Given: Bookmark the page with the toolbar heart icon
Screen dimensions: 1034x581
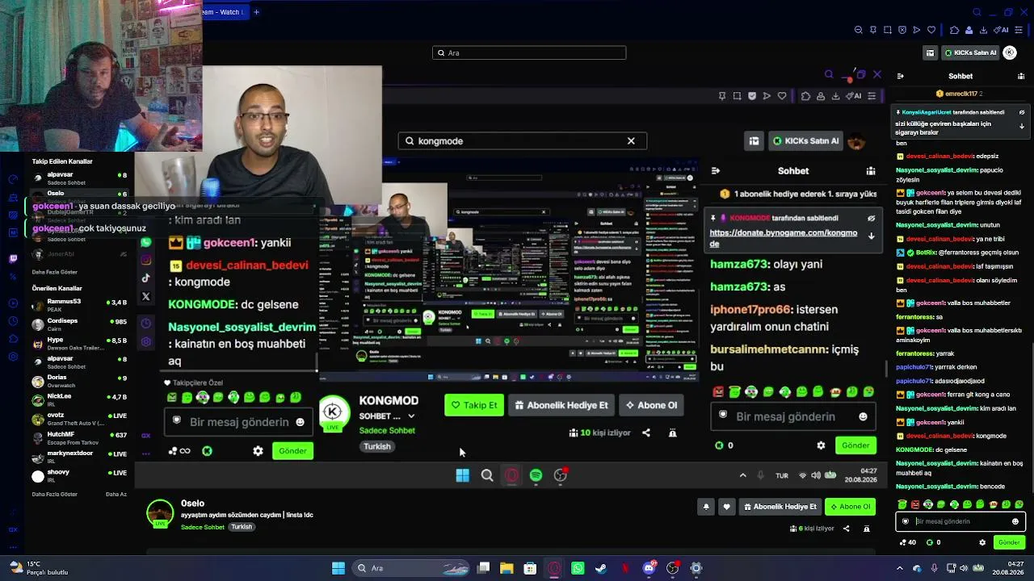Looking at the screenshot, I should [931, 30].
